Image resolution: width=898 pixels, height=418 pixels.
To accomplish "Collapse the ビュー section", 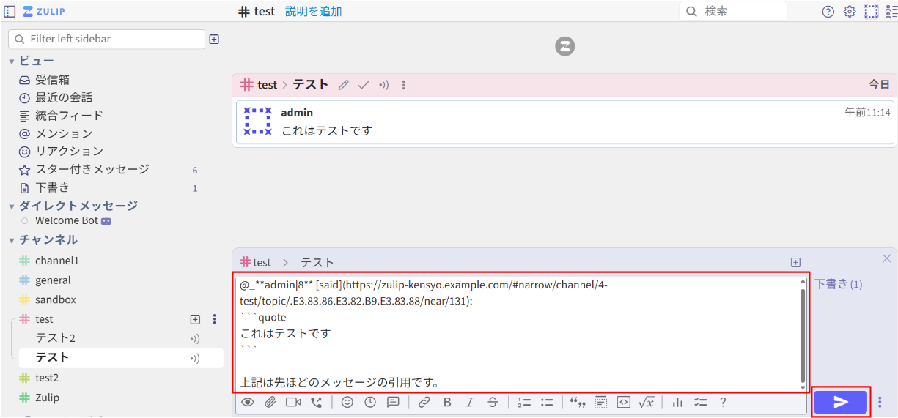I will pos(12,61).
